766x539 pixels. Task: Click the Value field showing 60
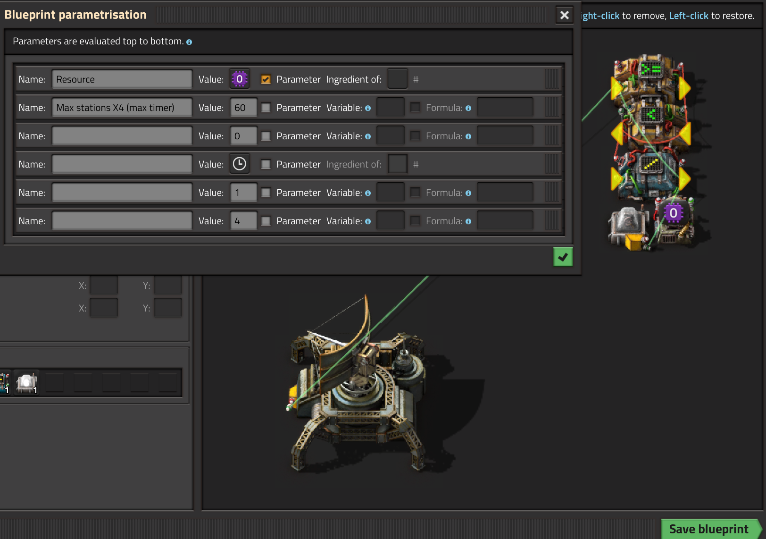[244, 107]
